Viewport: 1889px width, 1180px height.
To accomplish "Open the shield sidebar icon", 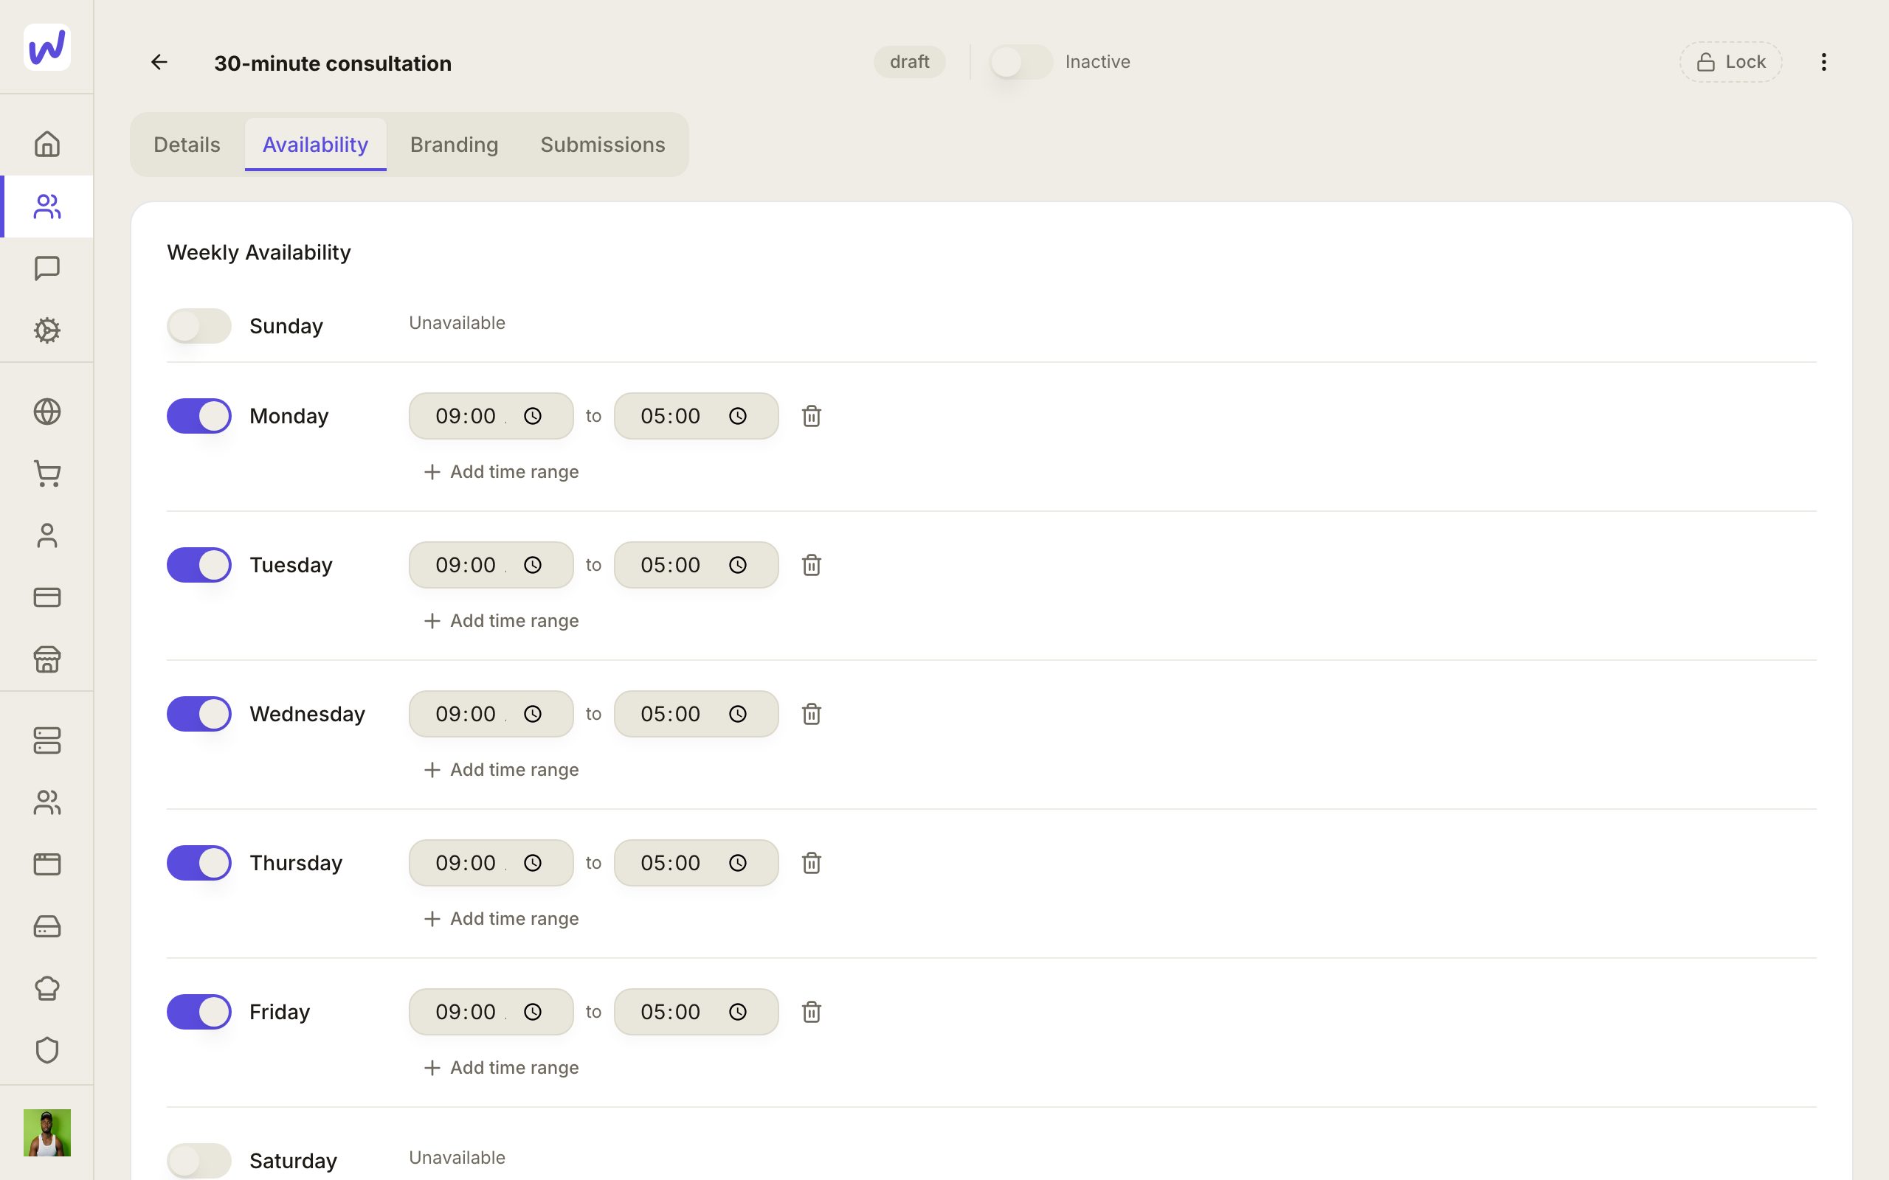I will [46, 1050].
